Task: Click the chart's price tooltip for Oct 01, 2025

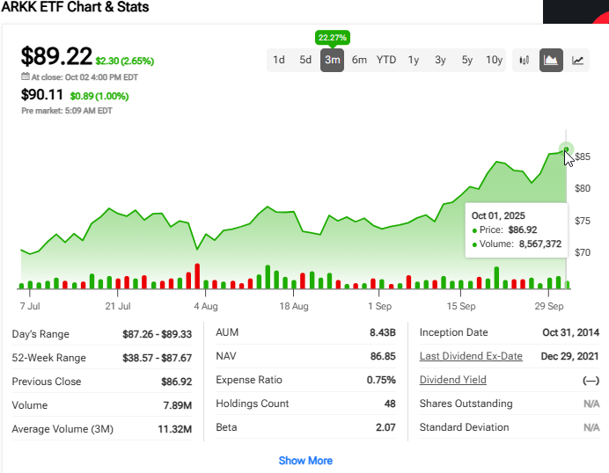Action: pos(517,229)
